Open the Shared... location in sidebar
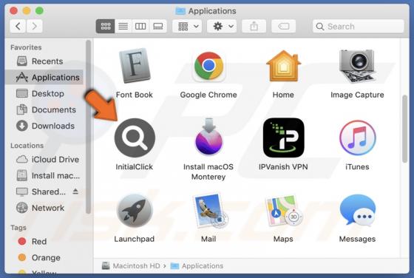Viewport: 414px width, 278px height. pos(41,191)
